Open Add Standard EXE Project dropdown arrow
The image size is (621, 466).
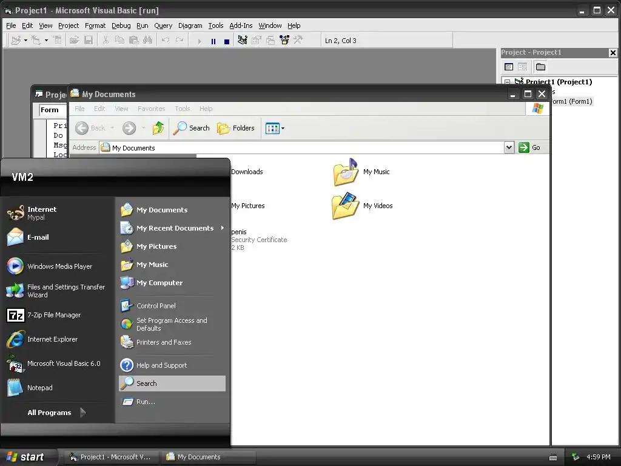[x=25, y=41]
